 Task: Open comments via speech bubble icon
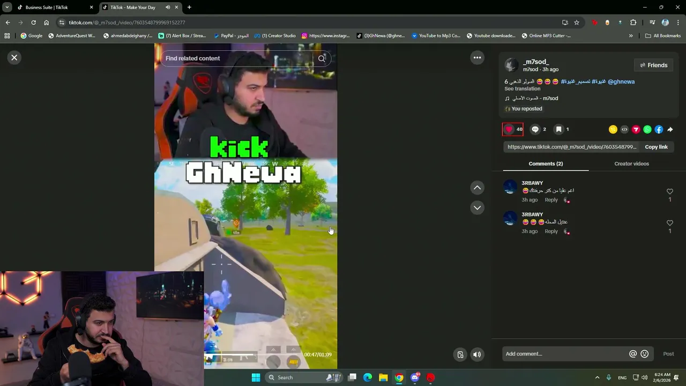coord(535,129)
